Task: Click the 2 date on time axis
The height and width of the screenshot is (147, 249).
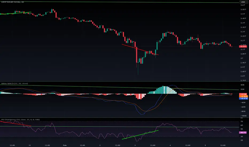Action: click(100, 145)
